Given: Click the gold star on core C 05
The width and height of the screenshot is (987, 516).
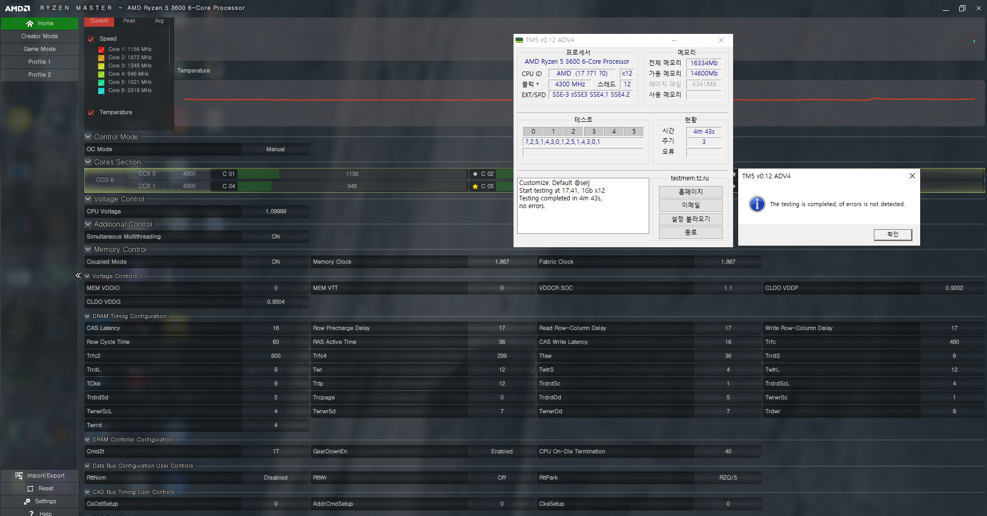Looking at the screenshot, I should [x=475, y=187].
